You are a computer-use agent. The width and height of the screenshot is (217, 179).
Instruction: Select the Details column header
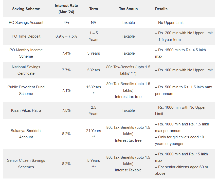click(x=161, y=9)
